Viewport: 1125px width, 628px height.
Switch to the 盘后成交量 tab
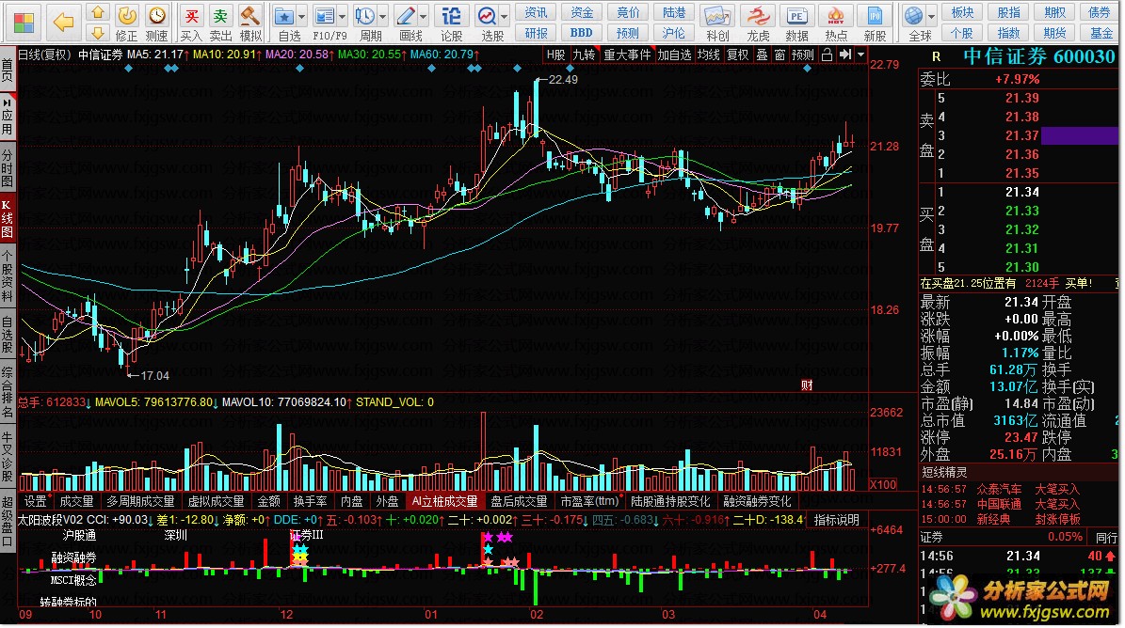[519, 501]
